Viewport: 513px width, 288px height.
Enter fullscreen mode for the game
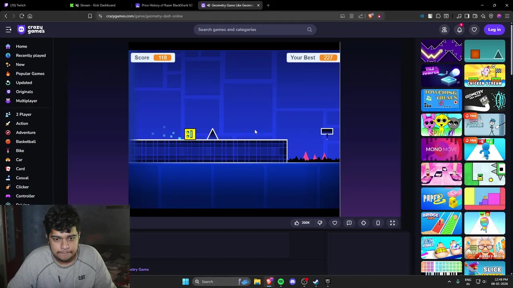(x=392, y=223)
